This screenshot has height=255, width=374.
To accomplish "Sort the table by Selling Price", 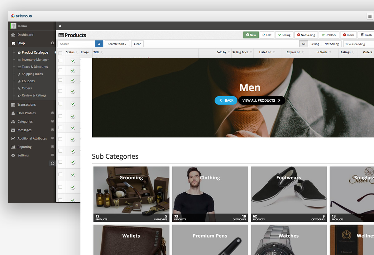I will coord(242,52).
